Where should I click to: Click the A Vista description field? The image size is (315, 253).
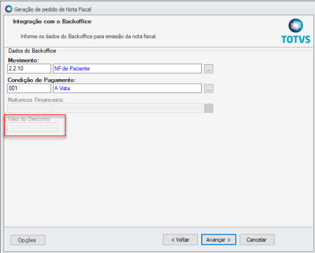(x=127, y=89)
